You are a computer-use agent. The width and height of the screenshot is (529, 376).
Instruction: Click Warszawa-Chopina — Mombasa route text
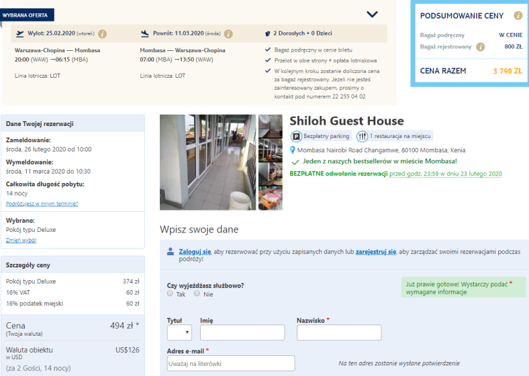coord(57,50)
